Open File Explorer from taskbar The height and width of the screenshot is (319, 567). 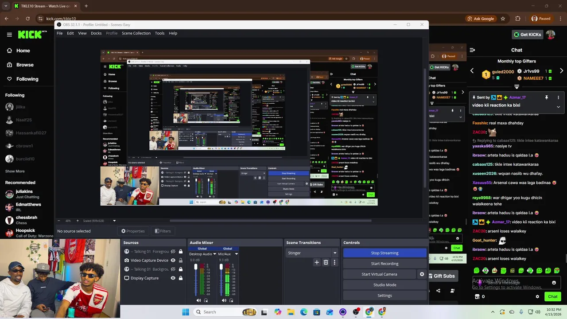pos(291,312)
